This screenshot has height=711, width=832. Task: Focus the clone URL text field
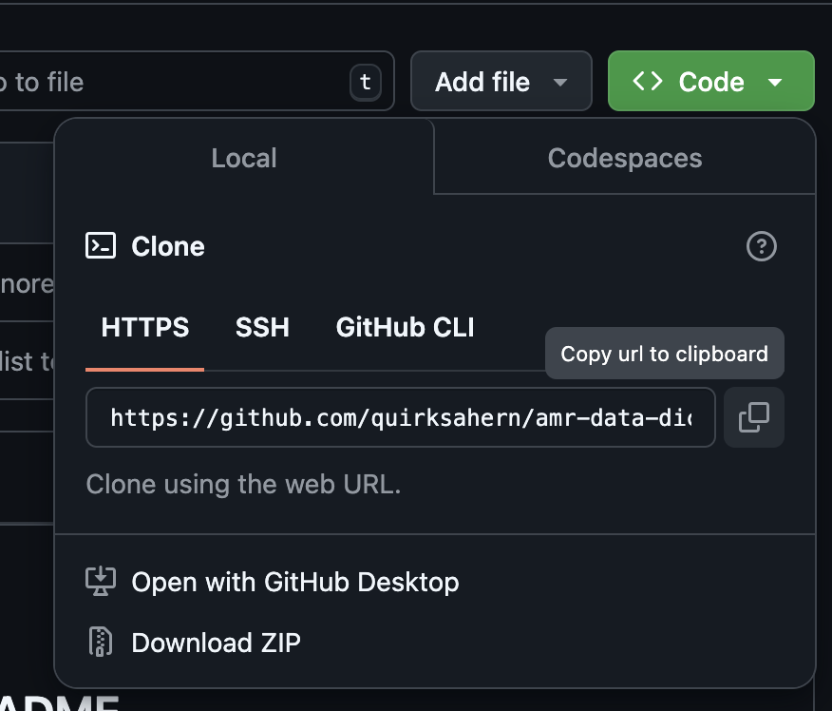tap(401, 417)
